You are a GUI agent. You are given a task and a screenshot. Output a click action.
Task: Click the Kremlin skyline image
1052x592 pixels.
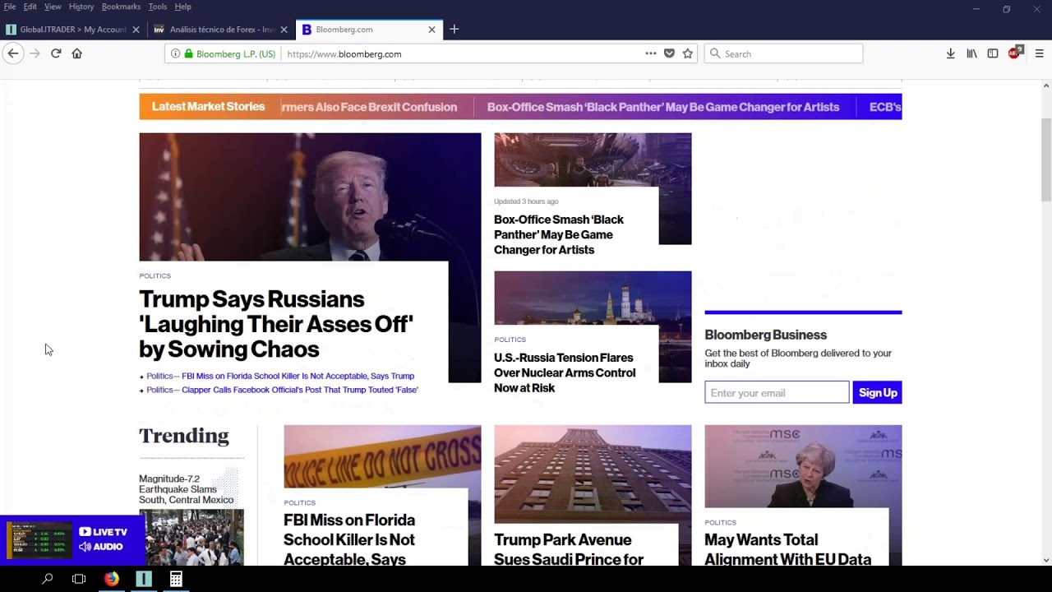coord(593,298)
